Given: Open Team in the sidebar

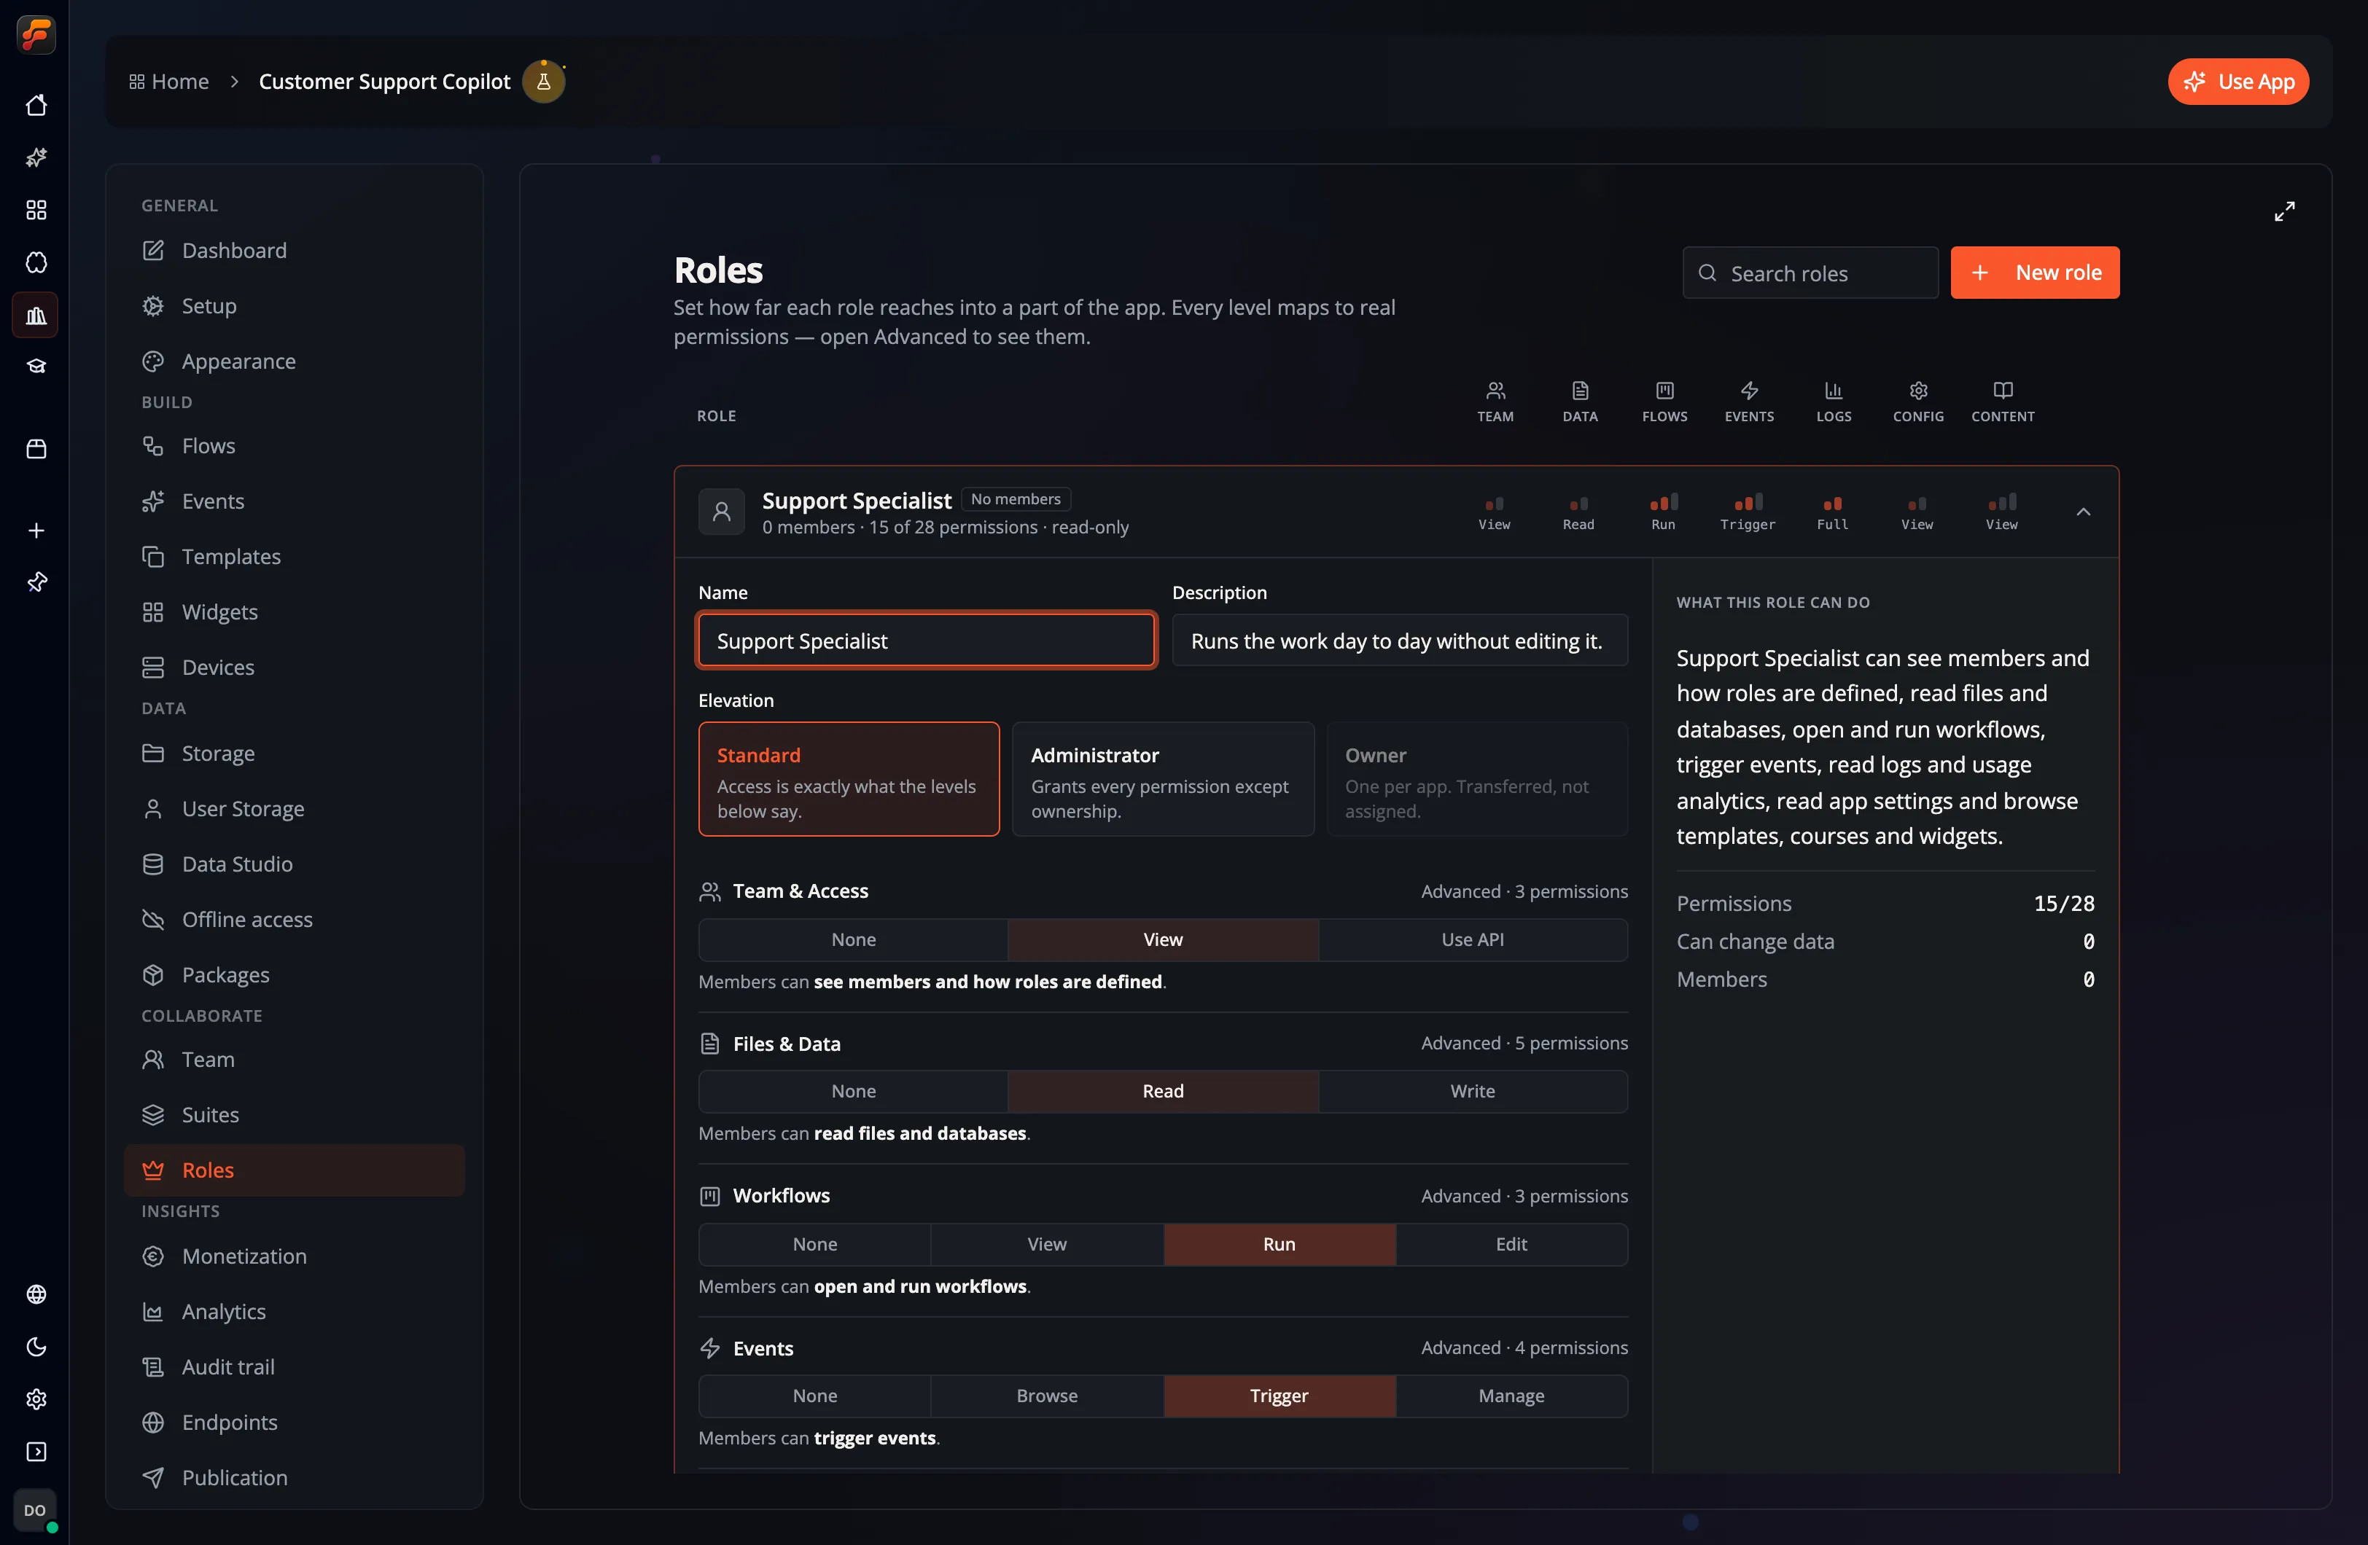Looking at the screenshot, I should coord(295,1060).
